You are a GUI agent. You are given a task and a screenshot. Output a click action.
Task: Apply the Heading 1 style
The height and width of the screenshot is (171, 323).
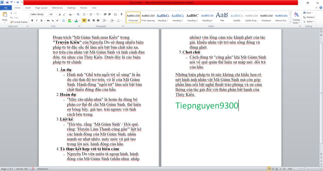click(163, 18)
